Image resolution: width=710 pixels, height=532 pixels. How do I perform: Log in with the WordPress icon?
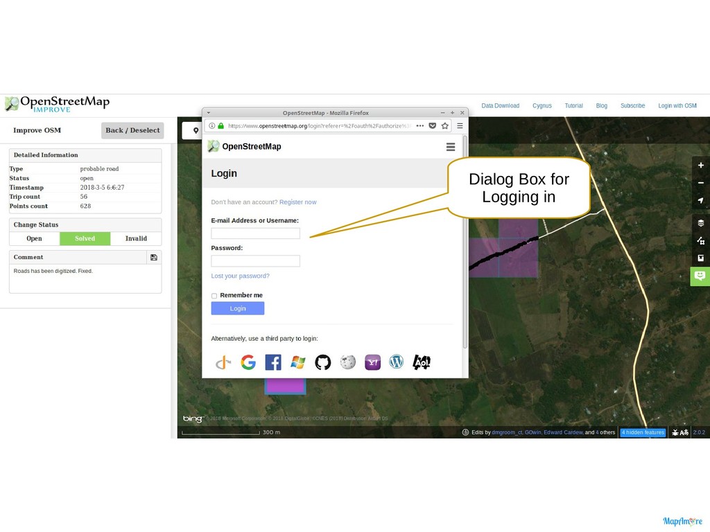point(397,362)
